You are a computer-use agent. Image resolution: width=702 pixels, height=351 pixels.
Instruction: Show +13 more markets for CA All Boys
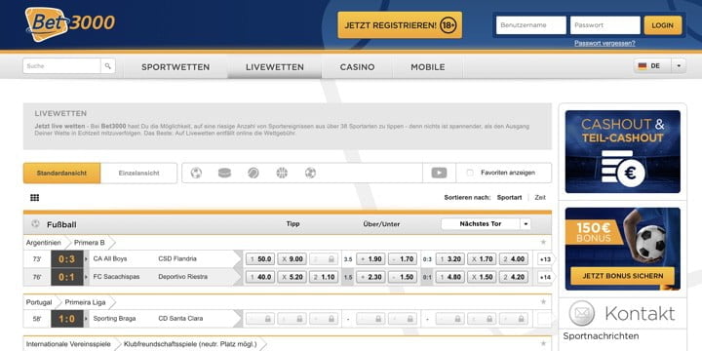tap(545, 259)
